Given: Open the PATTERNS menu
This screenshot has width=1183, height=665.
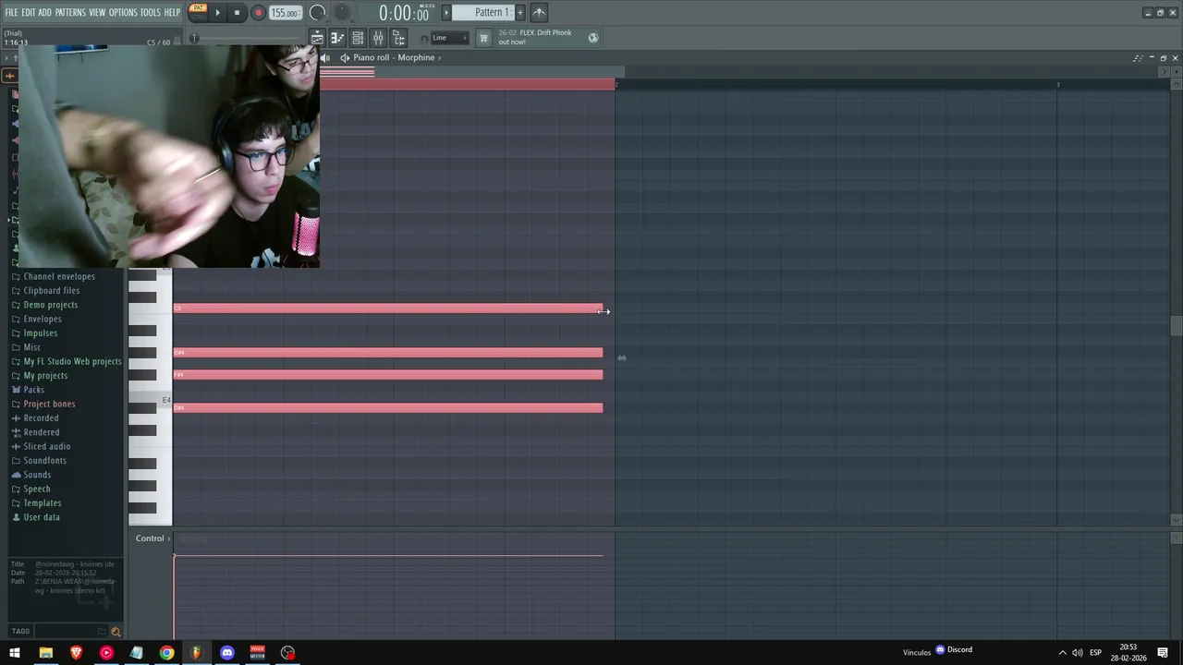Looking at the screenshot, I should point(70,12).
